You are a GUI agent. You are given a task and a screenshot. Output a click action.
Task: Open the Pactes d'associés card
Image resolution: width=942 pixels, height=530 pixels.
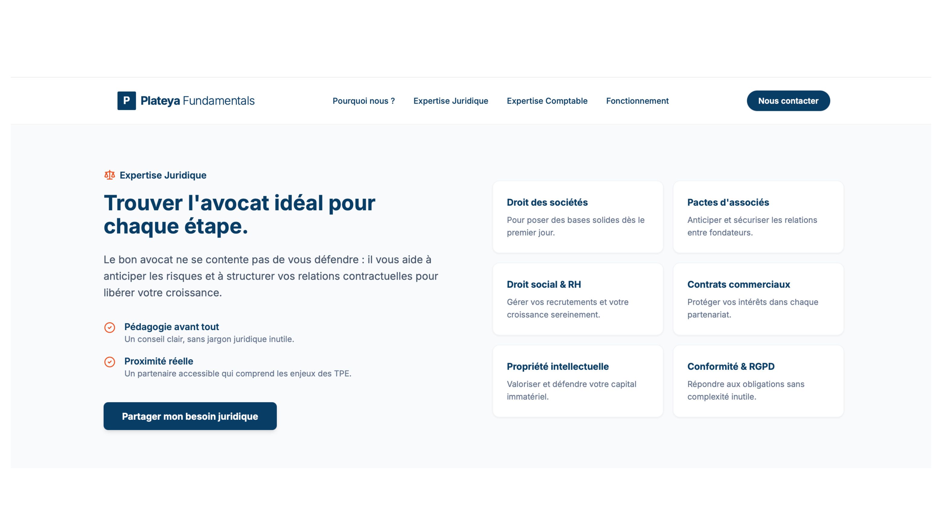click(758, 217)
